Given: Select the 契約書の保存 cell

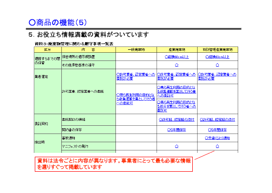Looking at the screenshot, I should 88,130.
